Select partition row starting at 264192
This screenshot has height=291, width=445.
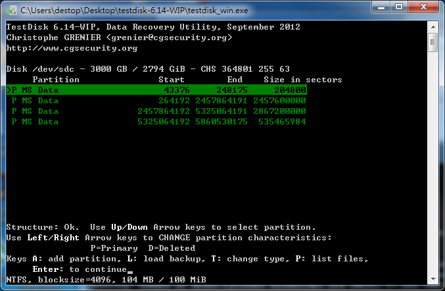[156, 101]
